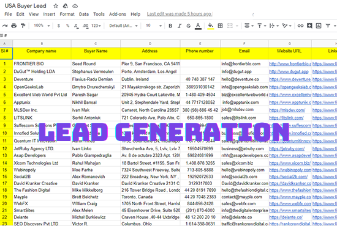Toggle strikethrough formatting
This screenshot has width=337, height=226.
tap(189, 26)
